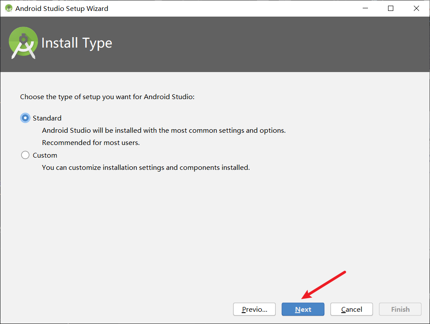Select the Standard setup option
This screenshot has width=430, height=324.
point(25,118)
